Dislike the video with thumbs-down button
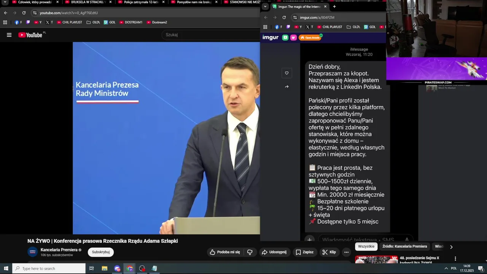This screenshot has height=274, width=487. pos(250,252)
